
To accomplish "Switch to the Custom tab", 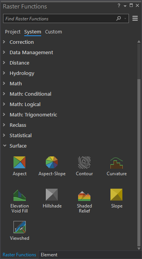I will (53, 32).
